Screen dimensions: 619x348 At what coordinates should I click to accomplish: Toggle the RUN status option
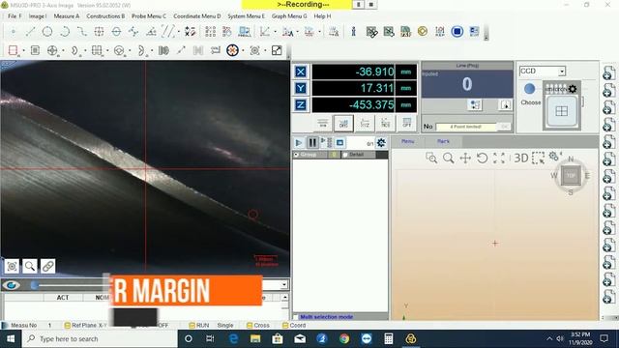coord(199,326)
